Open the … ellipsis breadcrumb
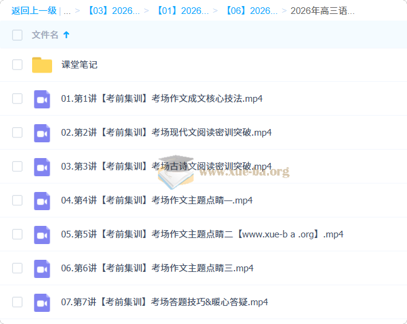This screenshot has width=407, height=324. pos(67,12)
